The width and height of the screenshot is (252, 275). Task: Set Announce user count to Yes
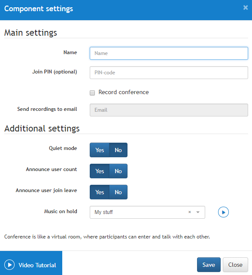(100, 171)
